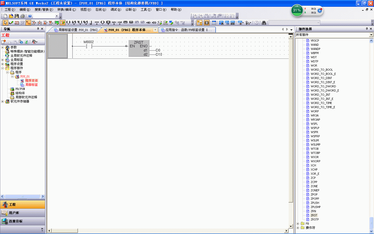Click the refresh icon in navigation toolbar
This screenshot has width=374, height=234.
[x=26, y=42]
